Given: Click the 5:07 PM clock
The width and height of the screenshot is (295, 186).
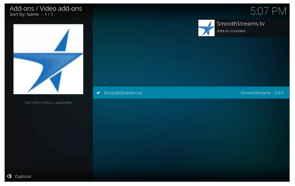Looking at the screenshot, I should (268, 11).
